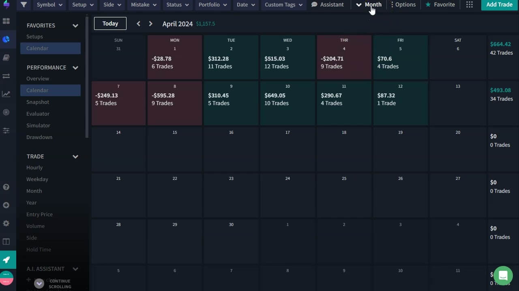Click the help question mark icon
This screenshot has width=519, height=291.
6,187
